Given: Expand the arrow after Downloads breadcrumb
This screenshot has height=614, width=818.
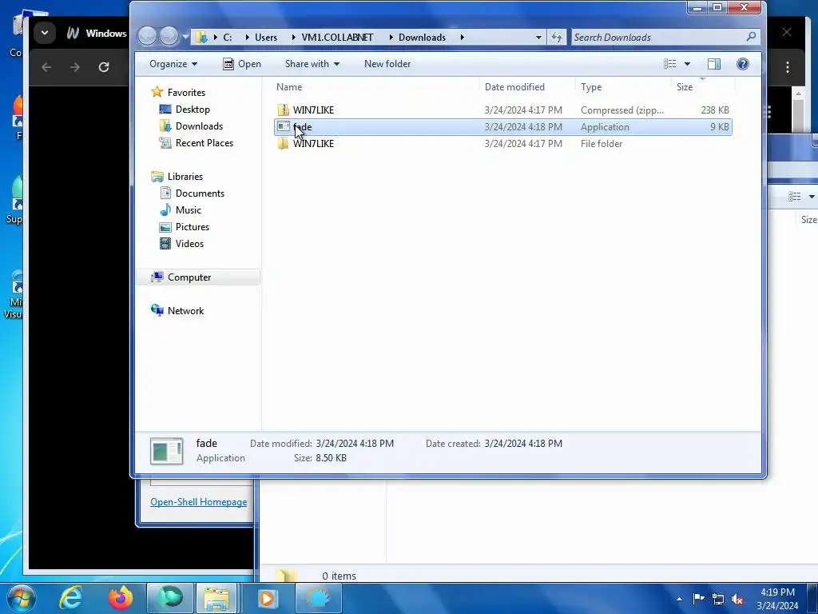Looking at the screenshot, I should click(x=462, y=38).
